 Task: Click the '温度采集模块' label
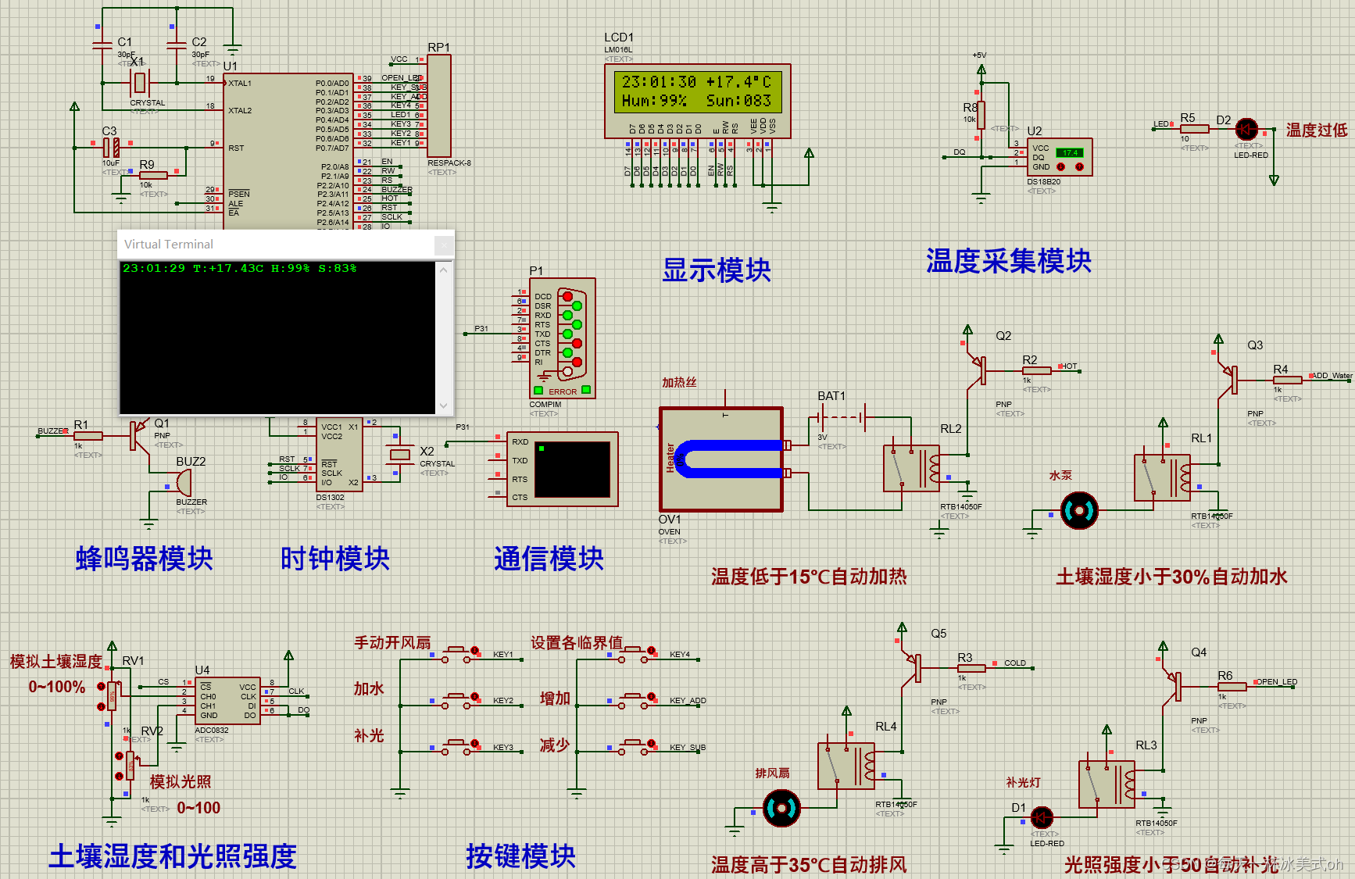pyautogui.click(x=1009, y=261)
